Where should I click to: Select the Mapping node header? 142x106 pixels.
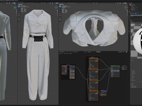click(x=72, y=66)
